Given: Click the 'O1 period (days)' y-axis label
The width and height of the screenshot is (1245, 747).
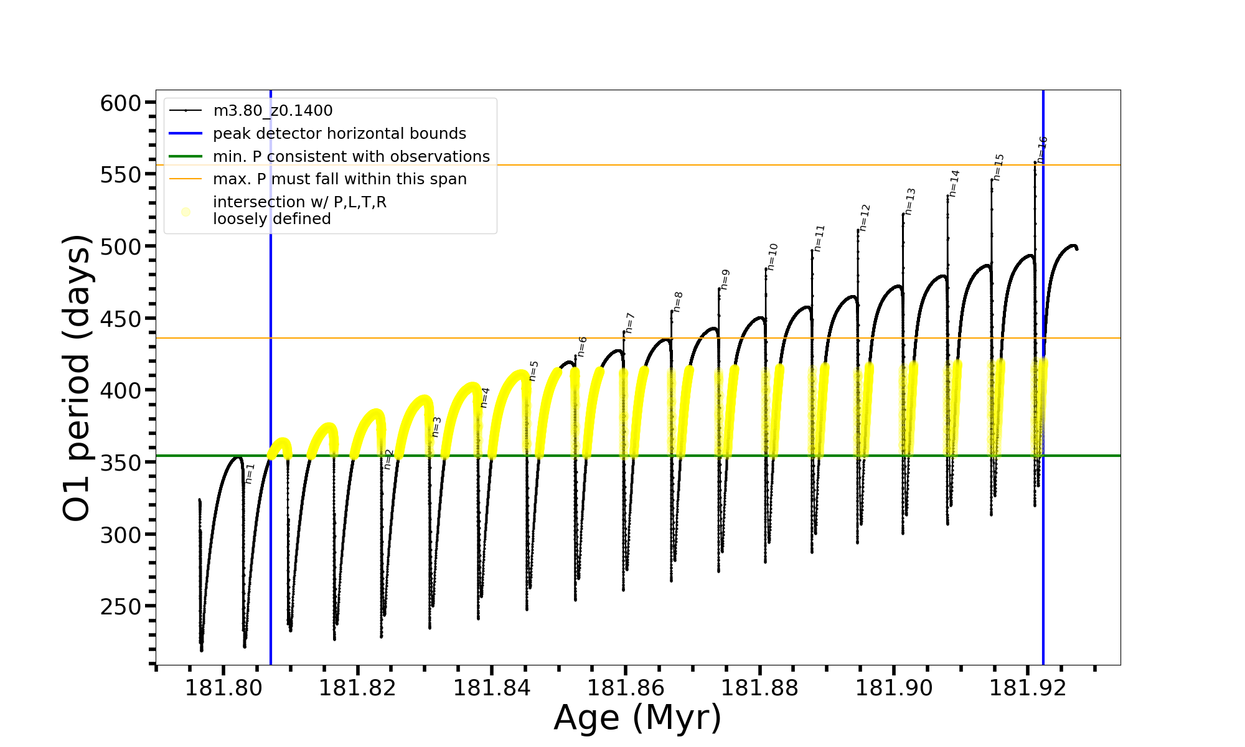Looking at the screenshot, I should click(x=77, y=378).
